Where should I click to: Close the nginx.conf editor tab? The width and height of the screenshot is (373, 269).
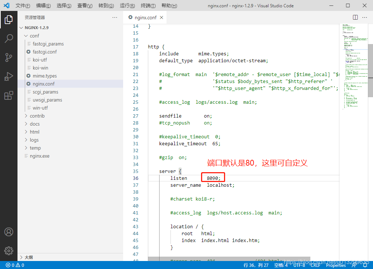[161, 17]
